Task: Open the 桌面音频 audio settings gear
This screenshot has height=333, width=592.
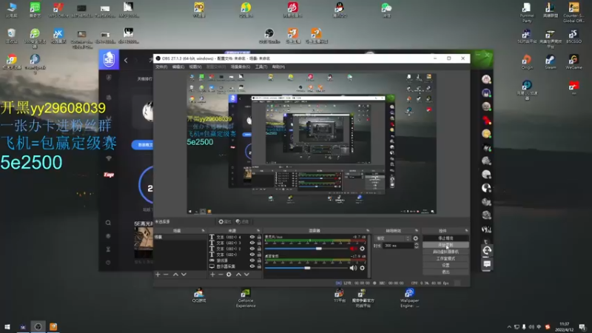Action: [362, 268]
